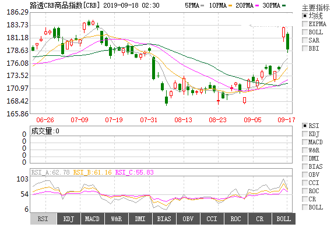Viewport: 334px width, 231px height.
Task: Enable the W&R checkbox on the right
Action: coord(305,150)
